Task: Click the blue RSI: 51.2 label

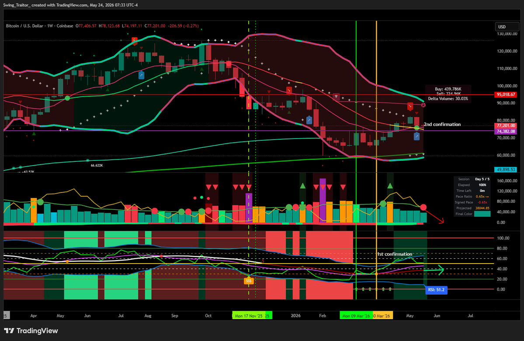Action: coord(436,290)
